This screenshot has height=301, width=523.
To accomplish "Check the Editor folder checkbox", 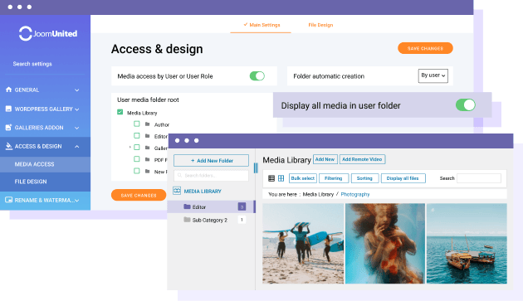I will pyautogui.click(x=137, y=136).
